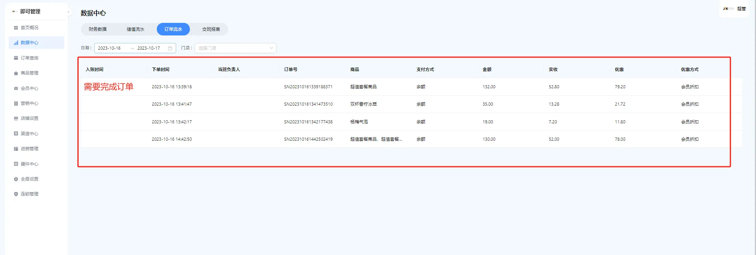Open the 交班报表 tab

[x=211, y=29]
